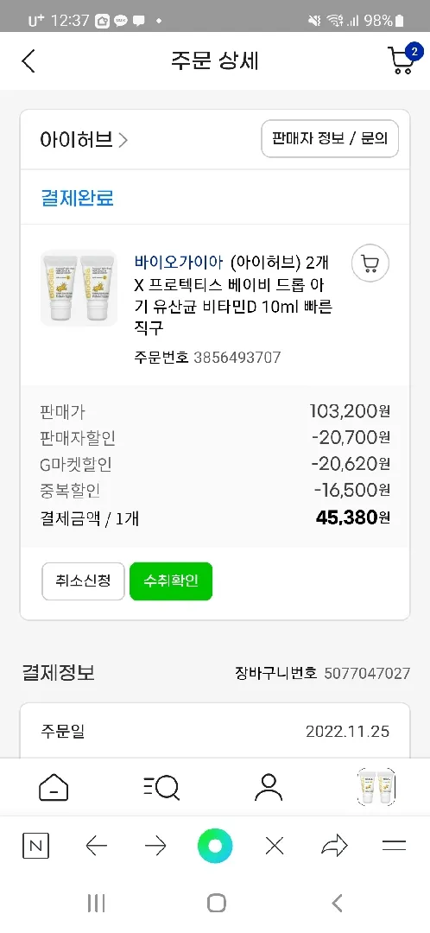Tap the green circle Naver button

pos(215,846)
